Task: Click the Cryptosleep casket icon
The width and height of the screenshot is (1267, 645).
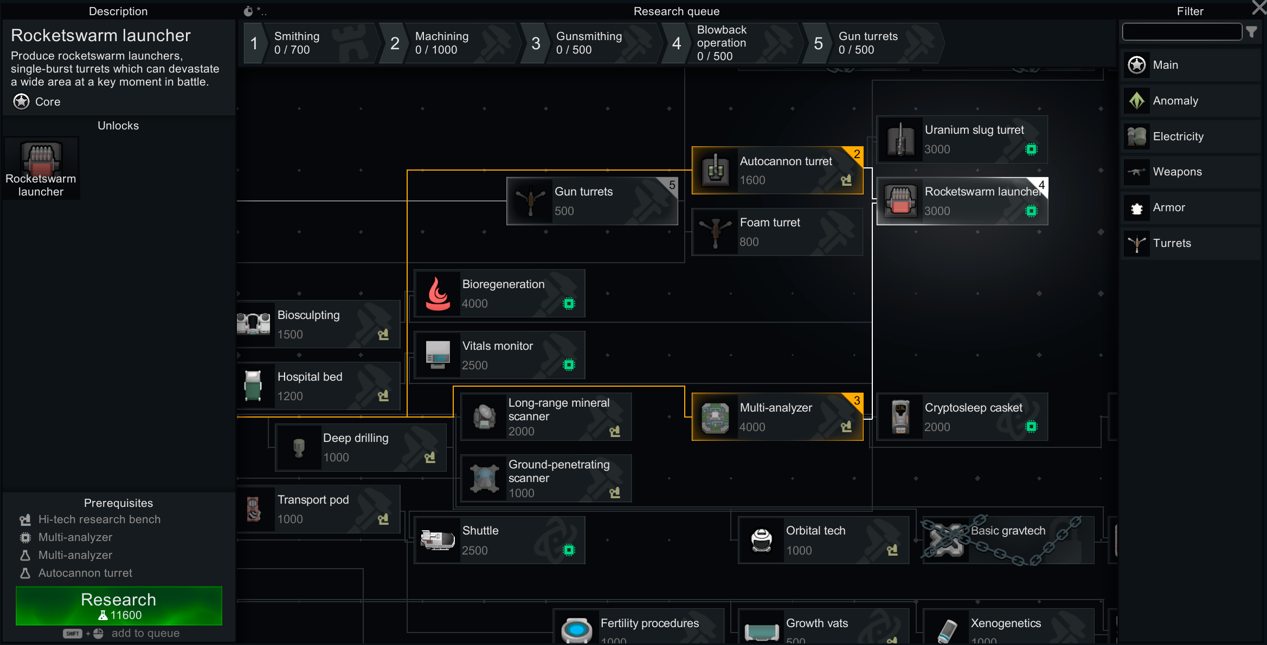Action: pos(901,417)
